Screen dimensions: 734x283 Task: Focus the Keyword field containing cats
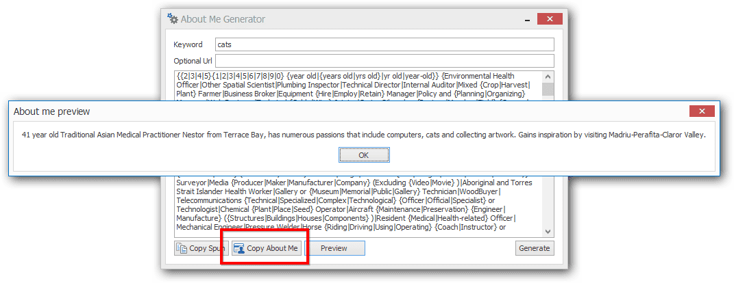click(x=384, y=45)
